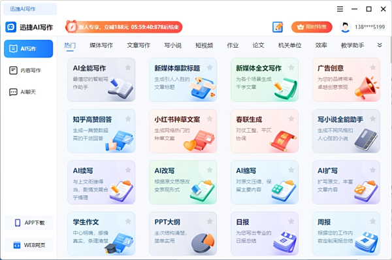Click the AI扩写 clipboard icon
392x260 pixels.
[366, 191]
